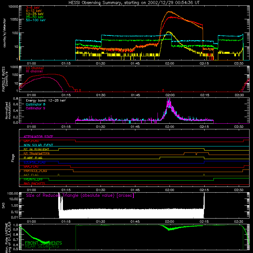
Task: Click the FLARE_FLAG label
Action: [x=33, y=158]
